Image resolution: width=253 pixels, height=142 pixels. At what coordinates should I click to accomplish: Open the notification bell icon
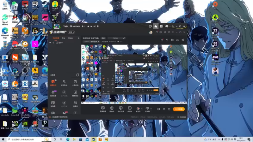click(x=177, y=40)
